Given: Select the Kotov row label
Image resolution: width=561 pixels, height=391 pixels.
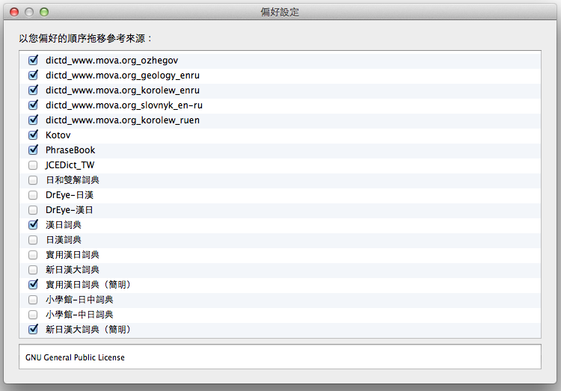Looking at the screenshot, I should tap(58, 135).
